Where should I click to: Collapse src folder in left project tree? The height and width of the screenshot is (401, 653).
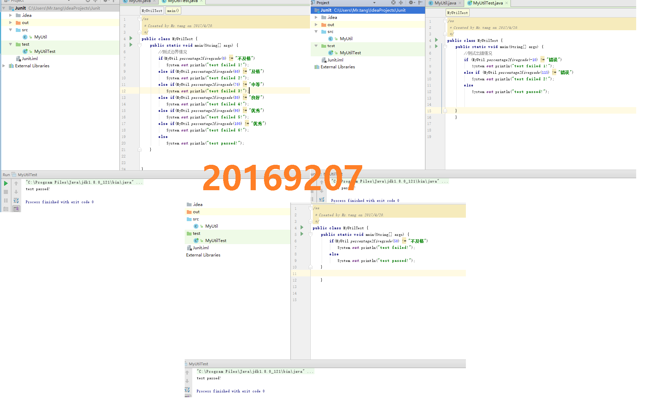[x=11, y=30]
